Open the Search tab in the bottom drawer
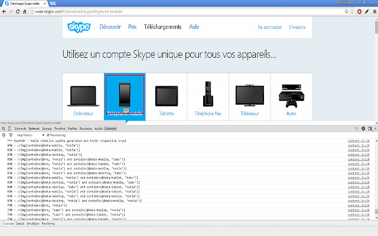 pyautogui.click(x=20, y=224)
